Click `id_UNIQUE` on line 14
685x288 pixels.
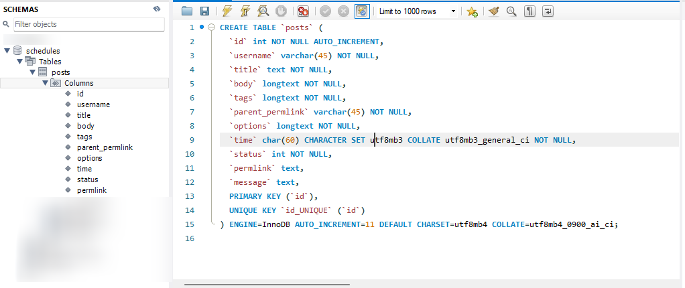[x=307, y=210]
